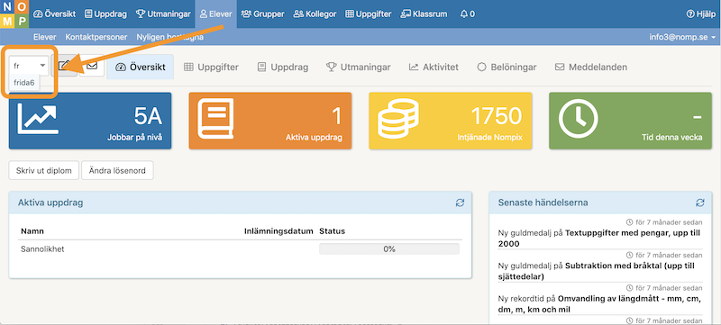Open the Hjälp help link
Image resolution: width=721 pixels, height=325 pixels.
tap(701, 14)
